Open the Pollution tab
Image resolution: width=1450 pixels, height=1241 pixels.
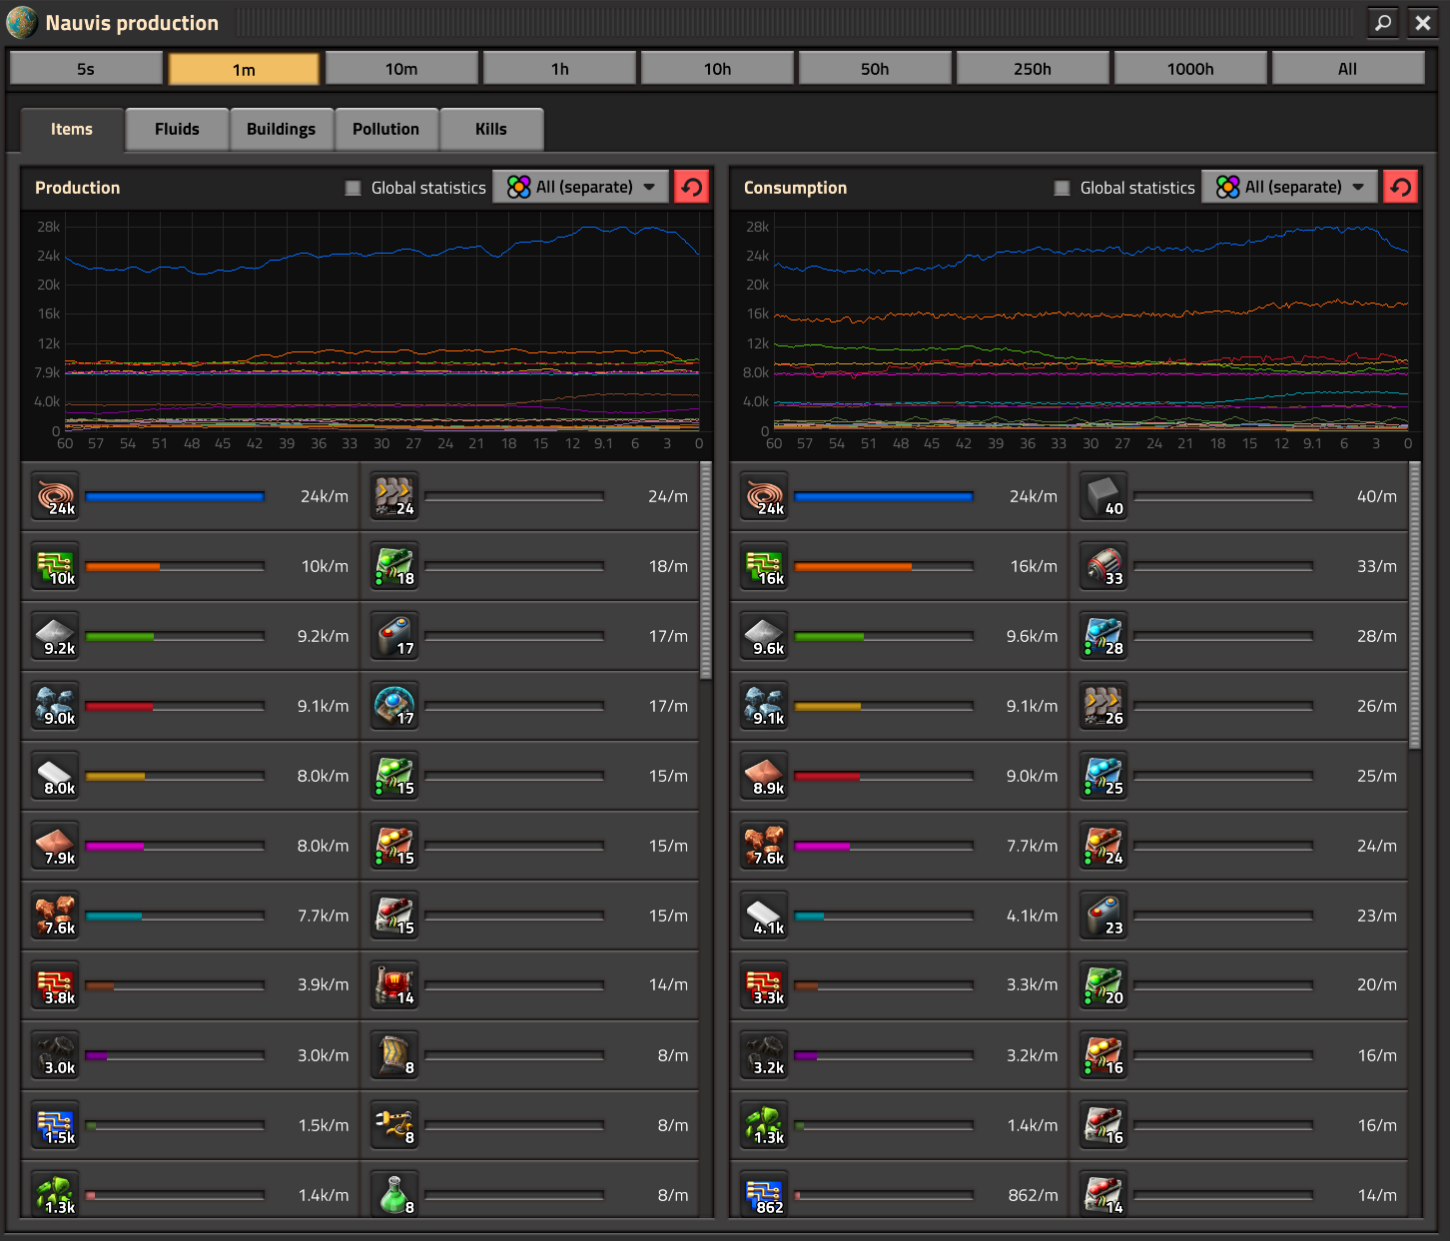pyautogui.click(x=385, y=129)
